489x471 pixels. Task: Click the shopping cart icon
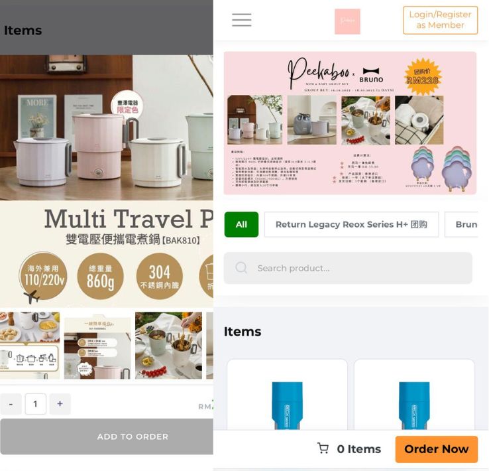(x=323, y=448)
